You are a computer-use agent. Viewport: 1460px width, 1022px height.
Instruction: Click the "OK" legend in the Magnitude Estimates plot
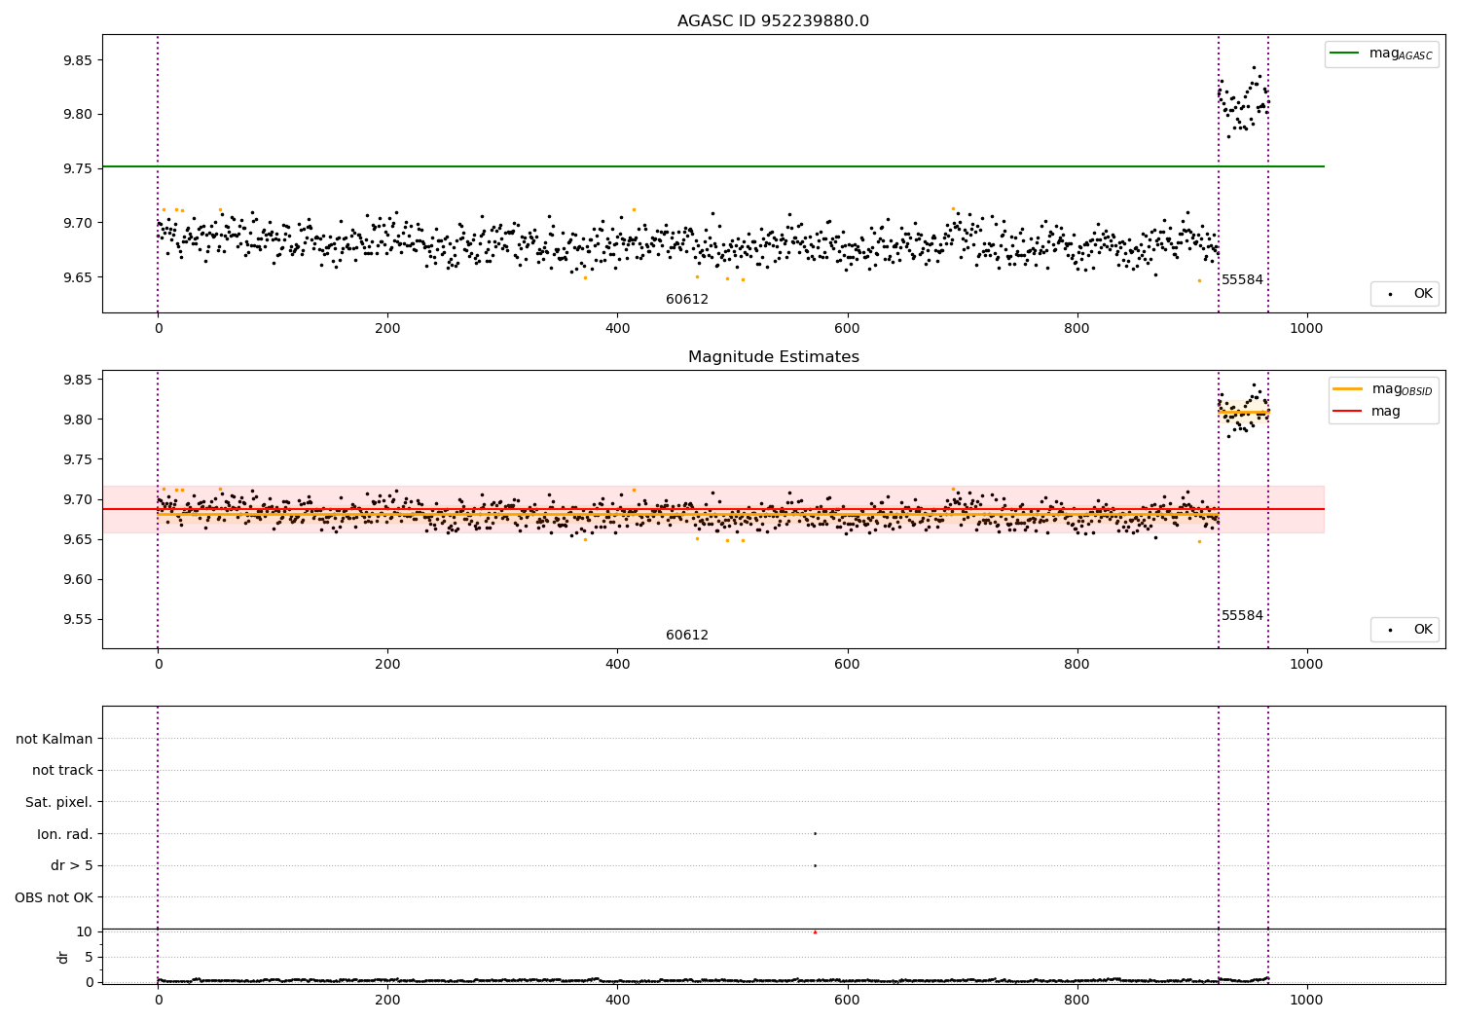1405,630
